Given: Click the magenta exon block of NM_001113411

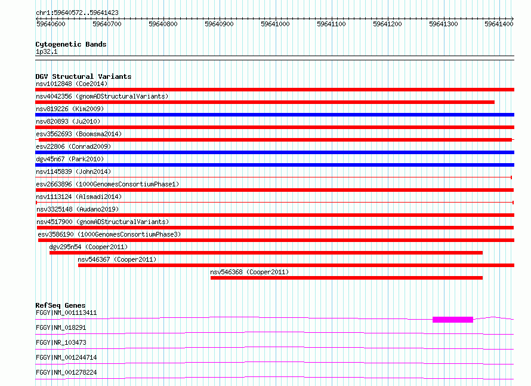Looking at the screenshot, I should pyautogui.click(x=453, y=320).
